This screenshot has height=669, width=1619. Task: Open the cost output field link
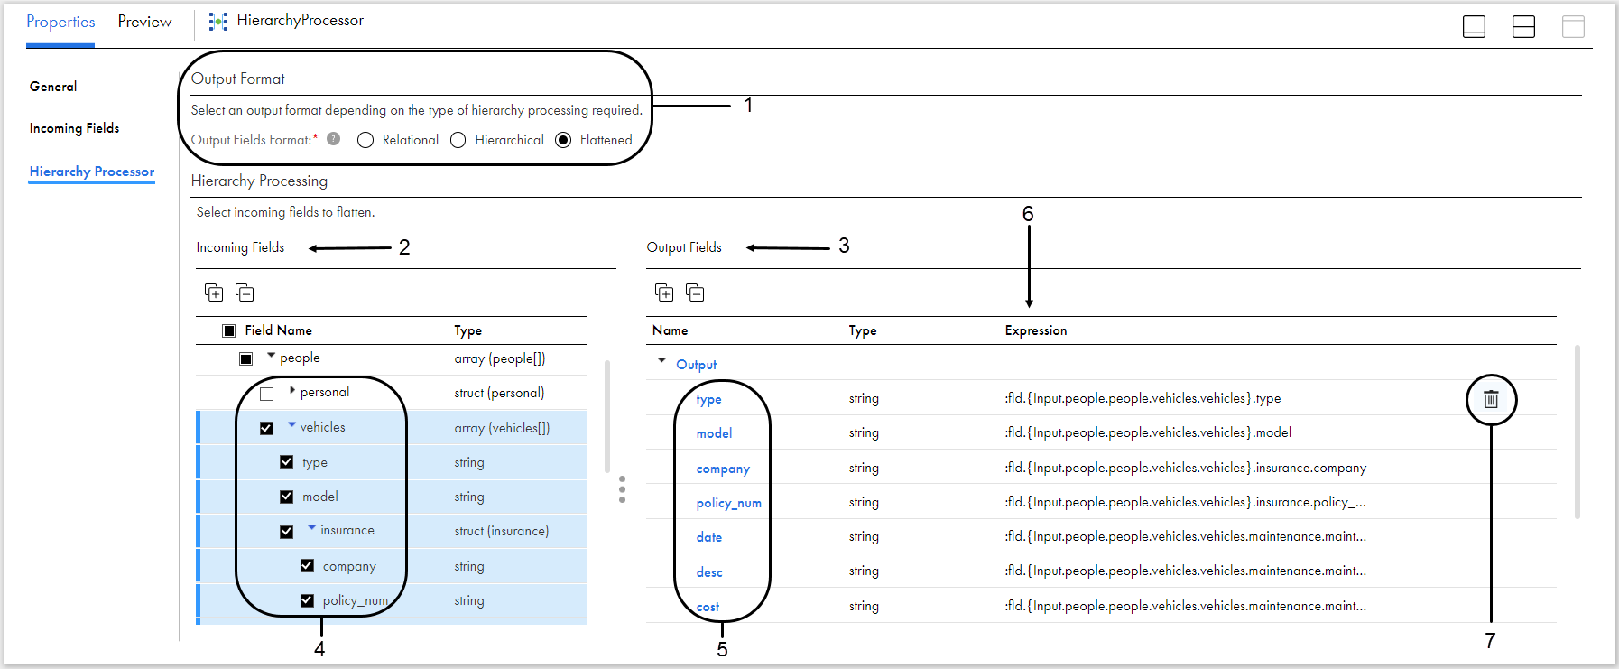coord(708,607)
